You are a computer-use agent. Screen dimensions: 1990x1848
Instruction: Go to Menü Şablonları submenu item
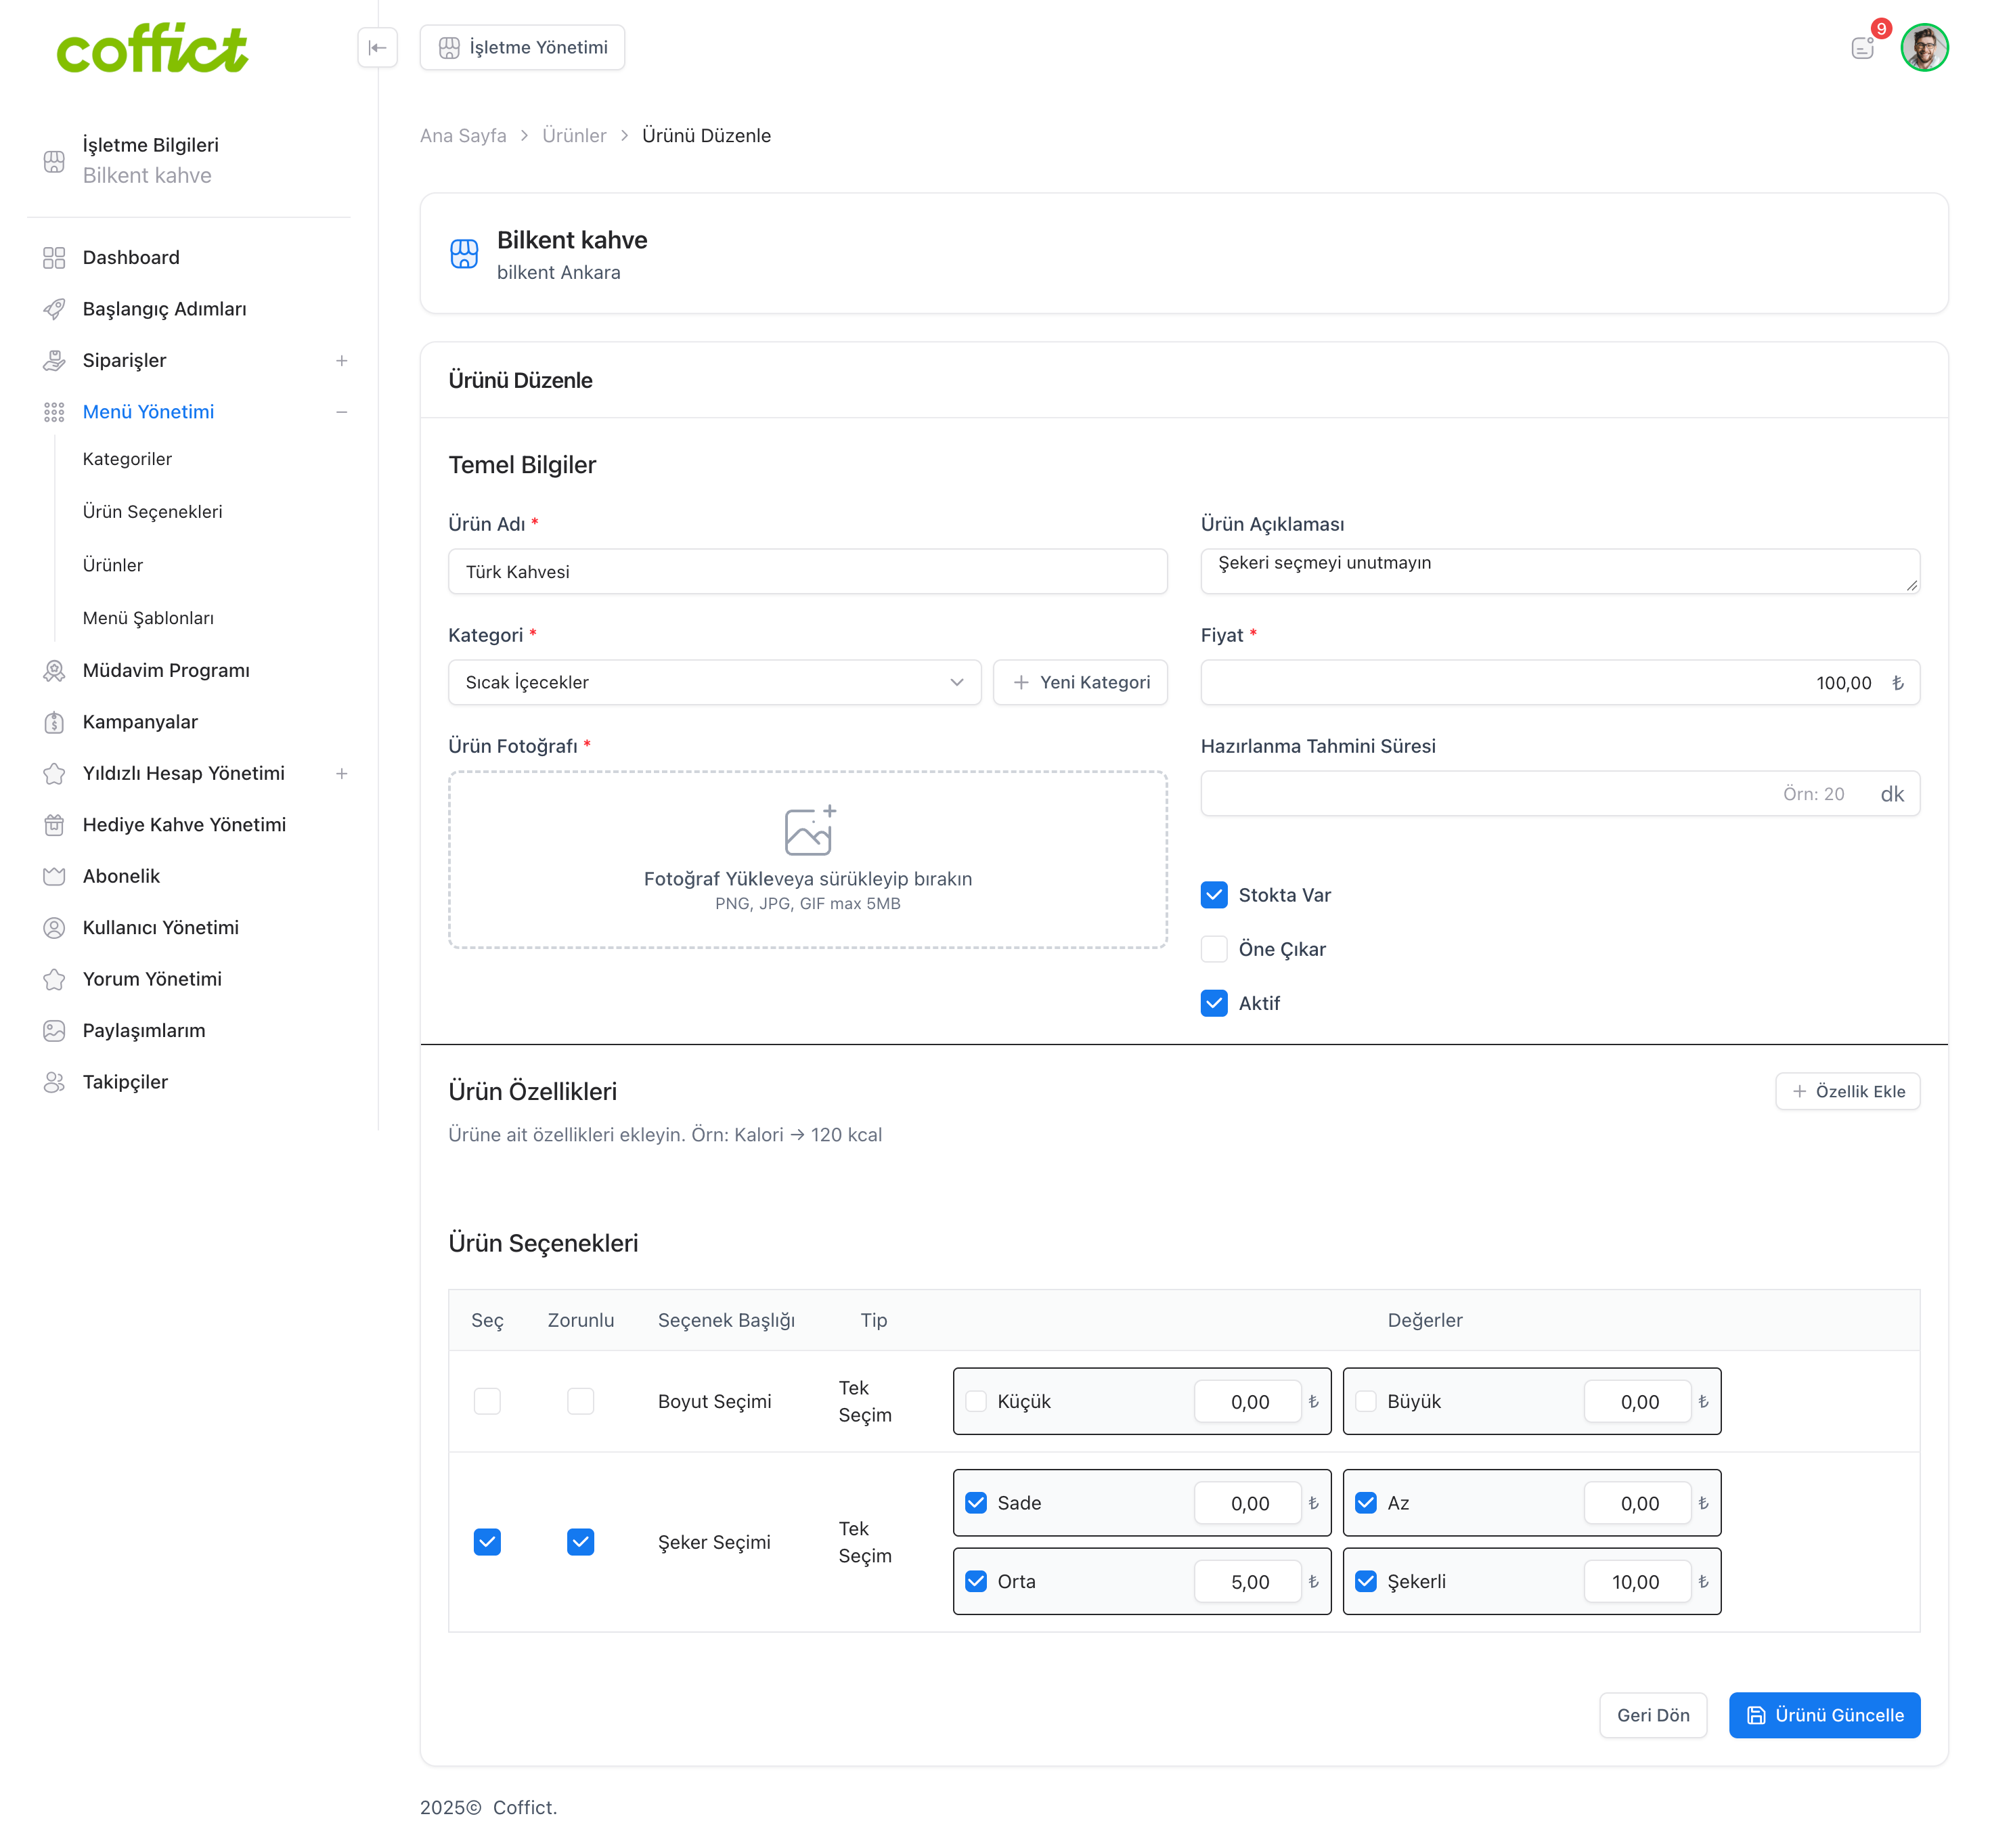coord(148,618)
